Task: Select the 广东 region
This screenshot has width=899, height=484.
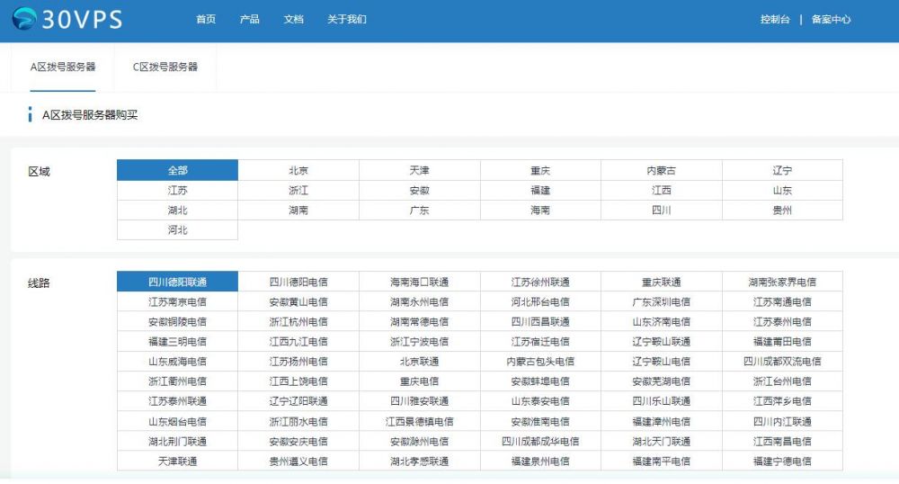Action: [419, 211]
